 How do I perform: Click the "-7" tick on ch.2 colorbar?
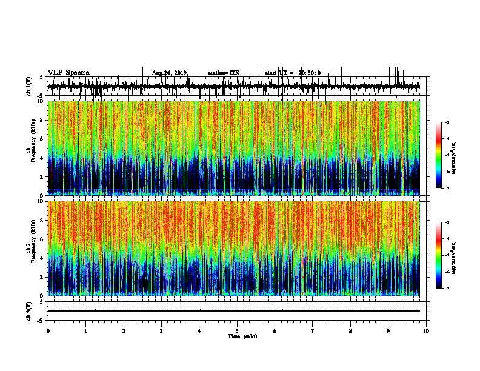click(x=447, y=288)
